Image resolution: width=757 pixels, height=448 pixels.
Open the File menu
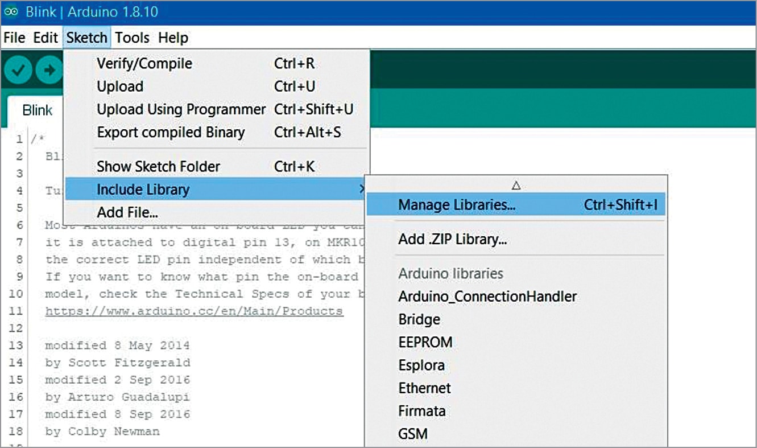(14, 38)
